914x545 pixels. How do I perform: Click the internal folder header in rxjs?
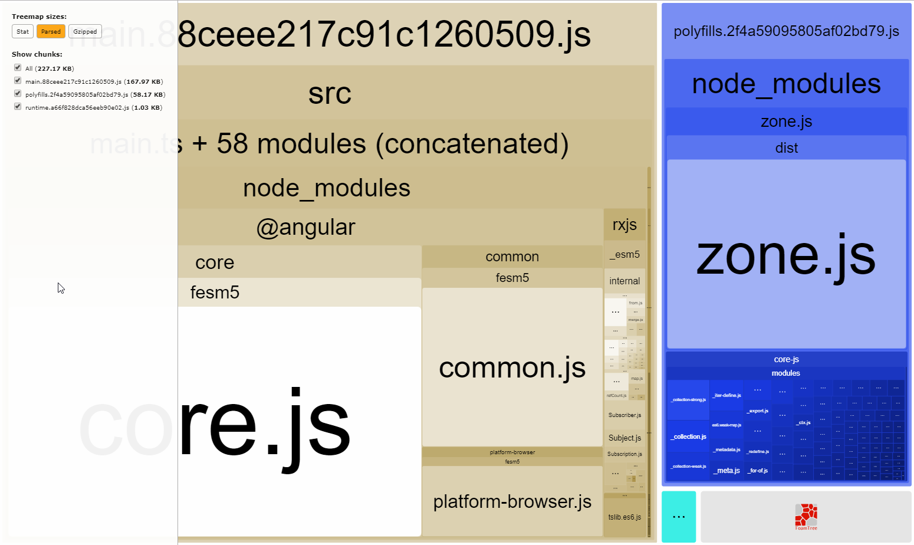(x=624, y=281)
